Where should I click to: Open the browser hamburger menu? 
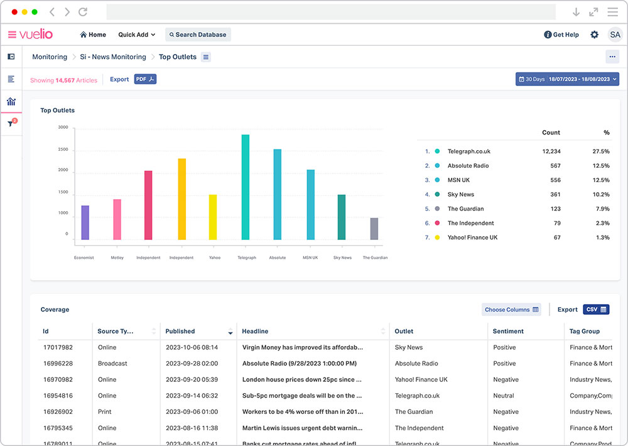[612, 12]
